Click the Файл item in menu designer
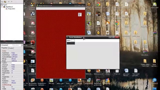160x90 pixels. tap(68, 40)
